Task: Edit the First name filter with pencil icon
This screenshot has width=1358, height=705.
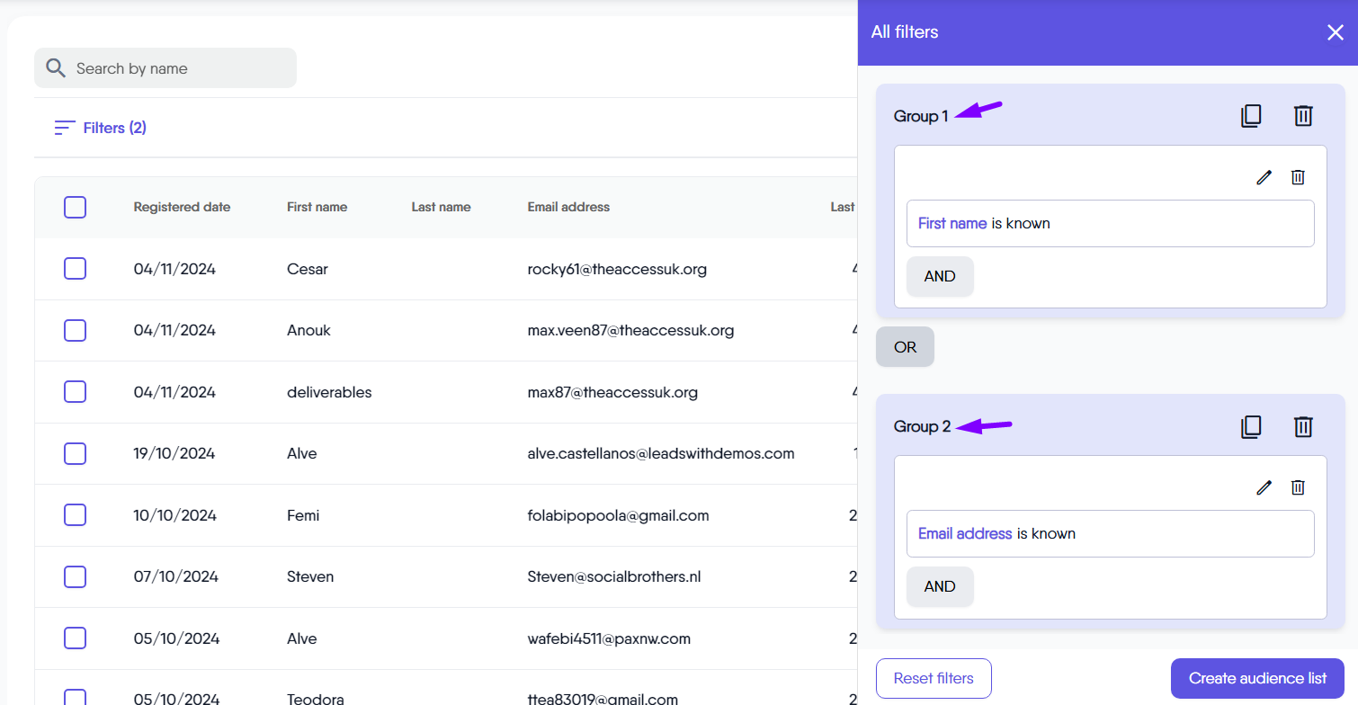Action: tap(1264, 177)
